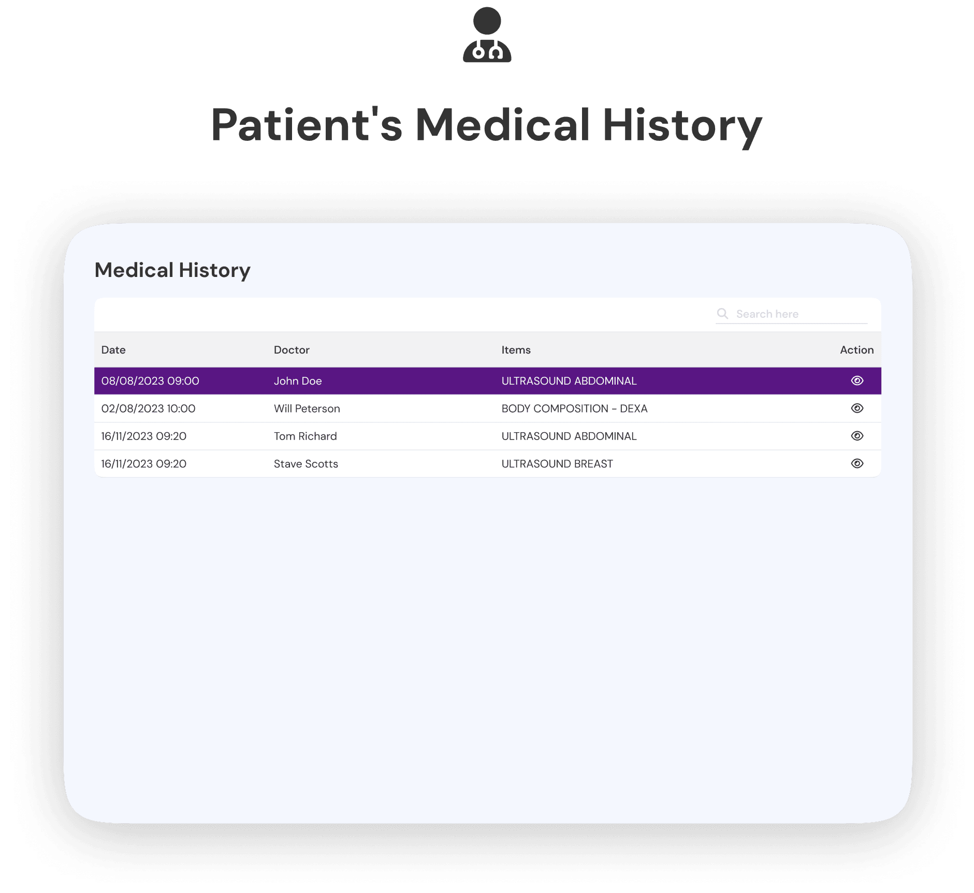Click doctor name Stave Scotts
974x893 pixels.
pyautogui.click(x=306, y=464)
